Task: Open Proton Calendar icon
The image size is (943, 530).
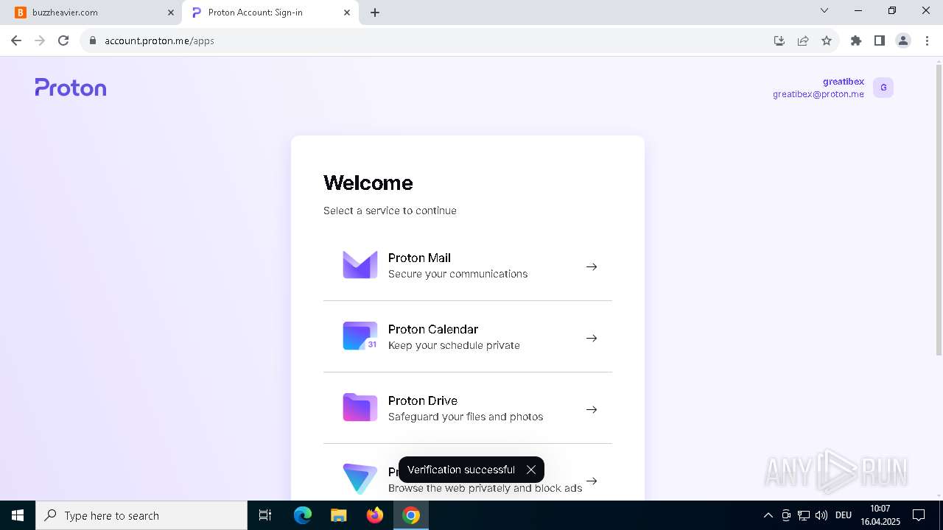Action: point(360,336)
